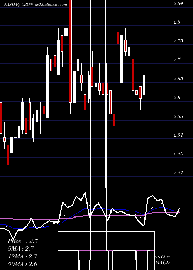Click the 2.55 price axis label

[x=178, y=116]
